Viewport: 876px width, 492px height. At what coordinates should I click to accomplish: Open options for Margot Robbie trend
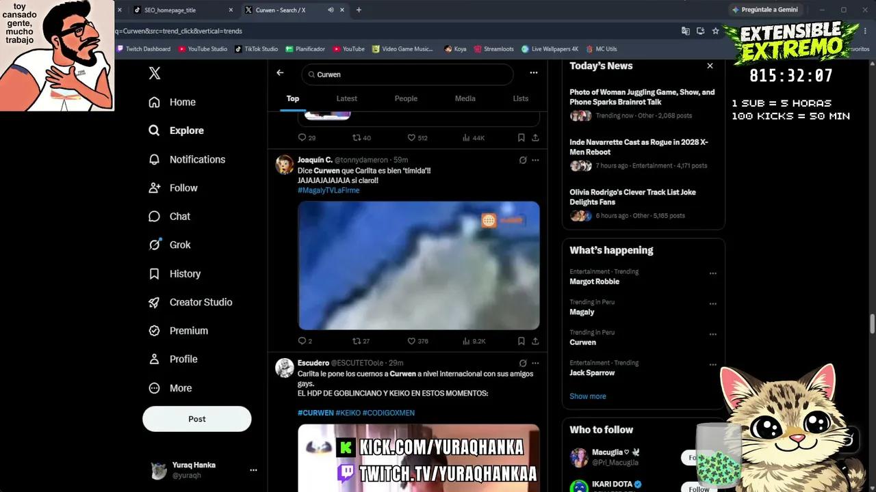click(x=712, y=273)
